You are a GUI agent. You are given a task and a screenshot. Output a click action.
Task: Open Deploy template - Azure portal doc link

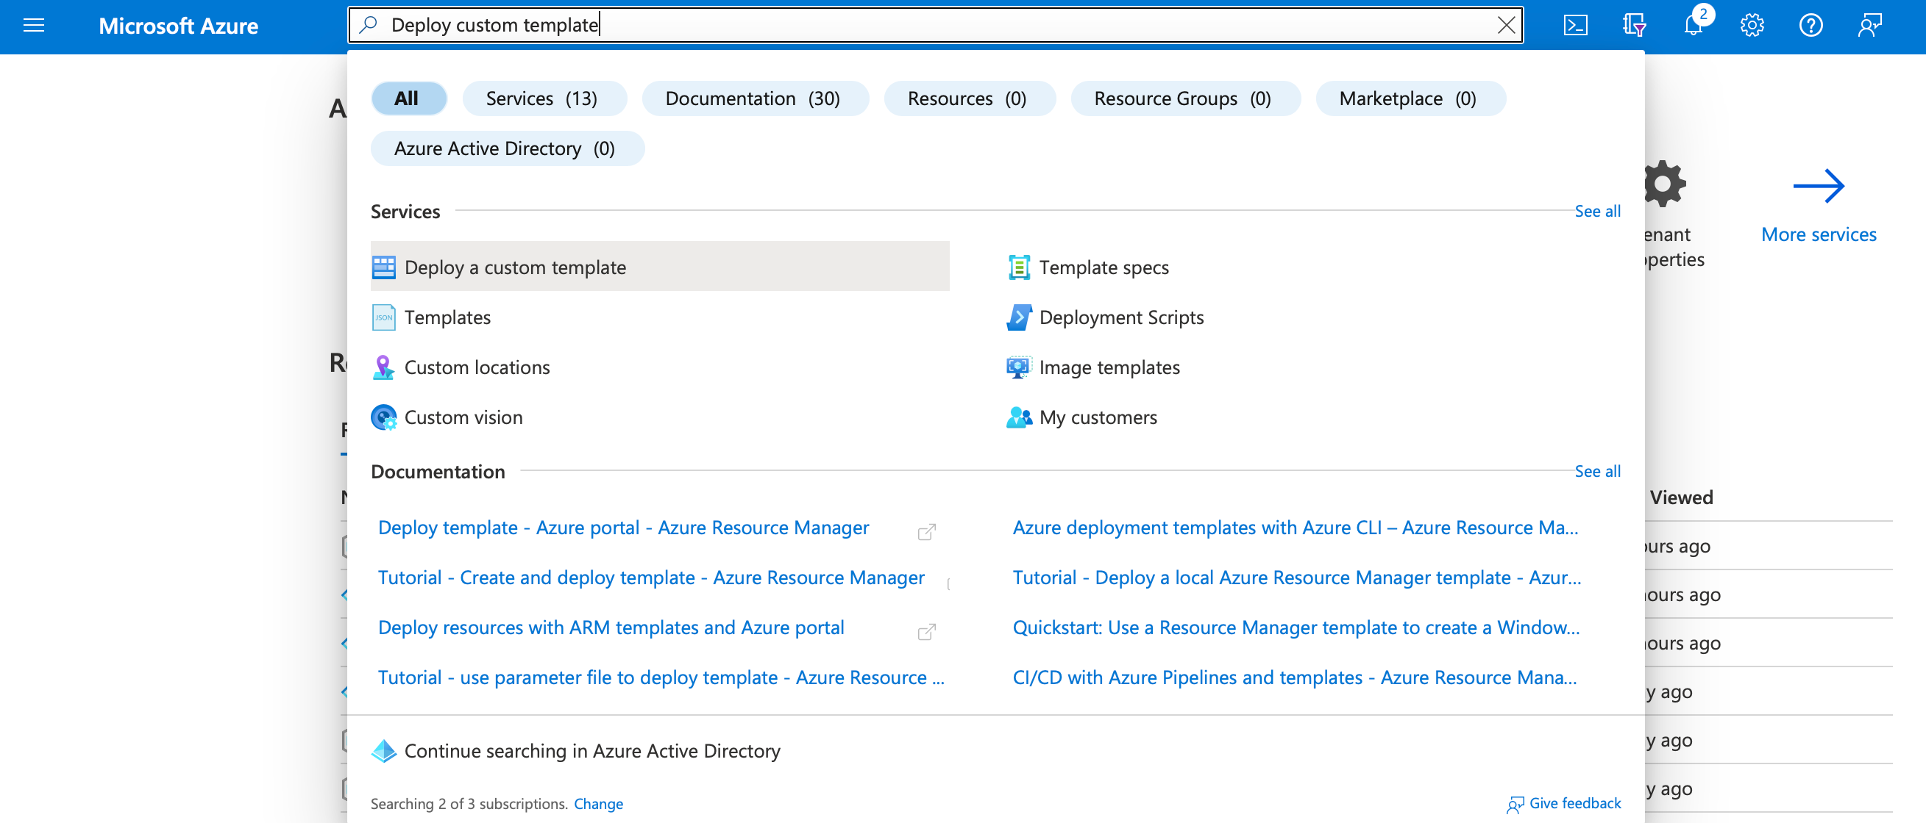click(623, 528)
